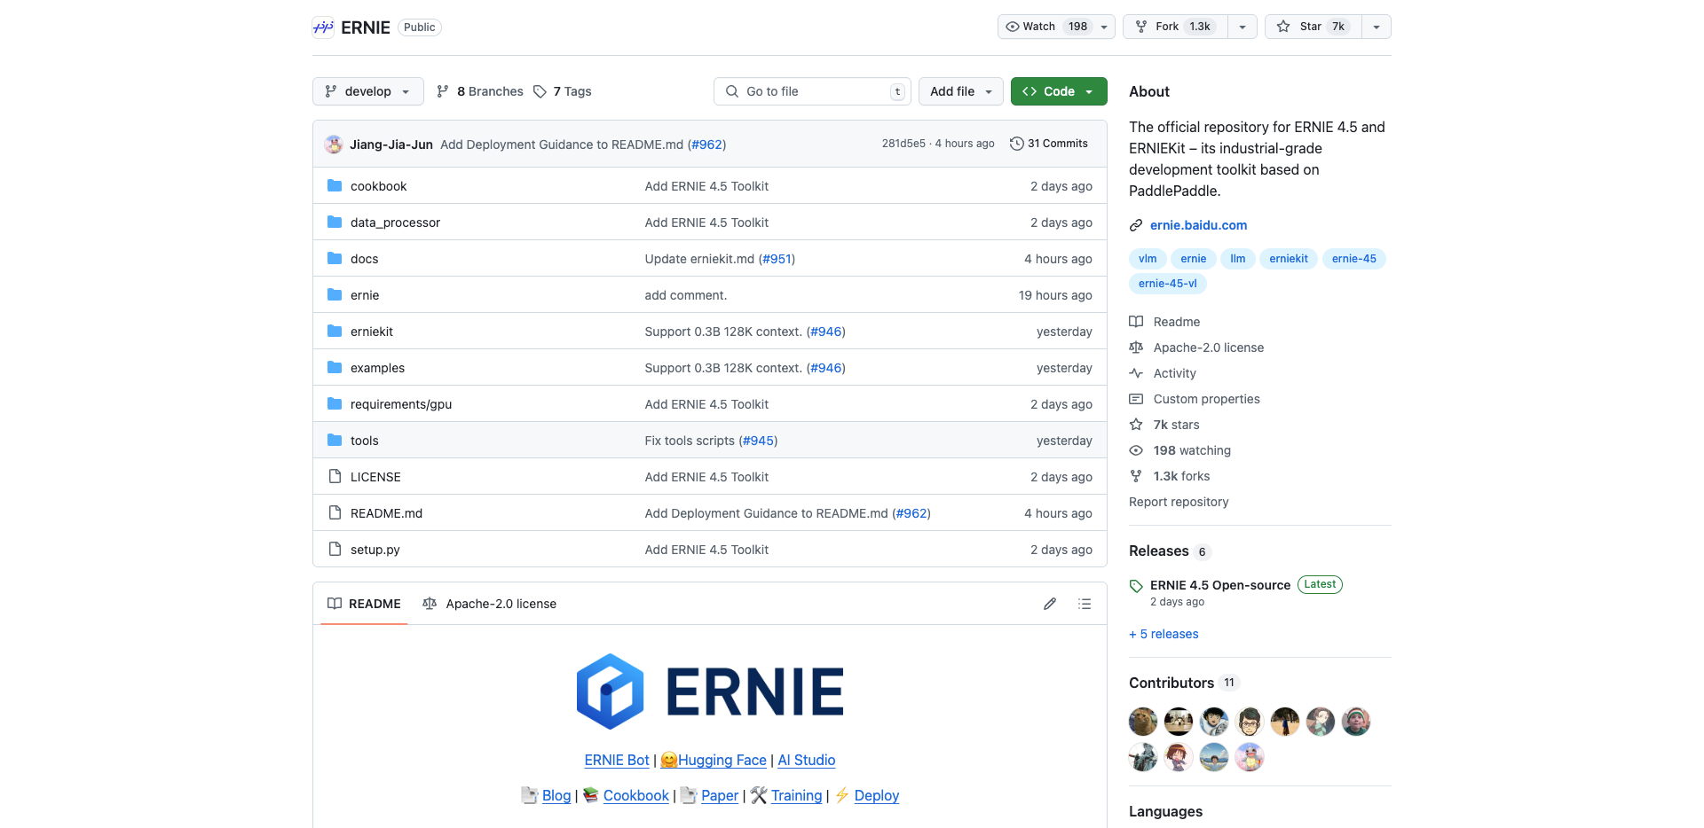
Task: Click the LICENSE file icon
Action: (x=335, y=477)
